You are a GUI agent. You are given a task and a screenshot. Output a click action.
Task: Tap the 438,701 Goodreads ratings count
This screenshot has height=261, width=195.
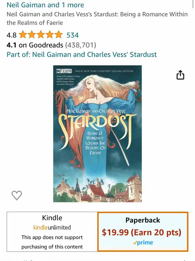(80, 45)
